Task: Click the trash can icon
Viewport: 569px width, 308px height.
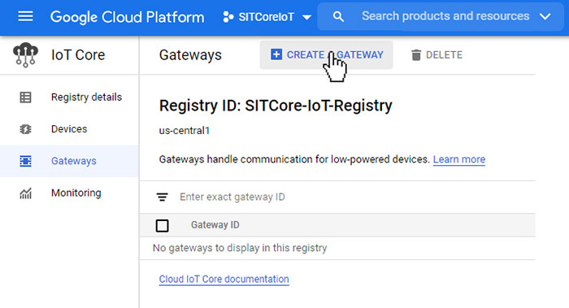Action: pos(416,55)
